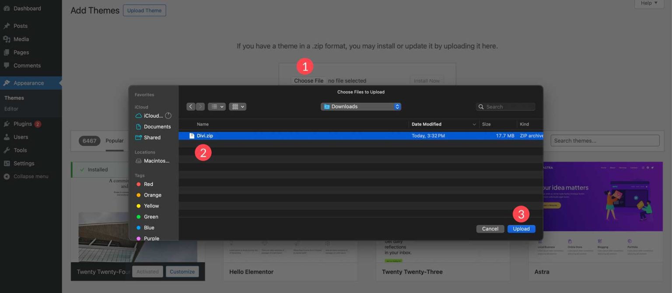
Task: Open the Appearance menu item
Action: point(28,83)
